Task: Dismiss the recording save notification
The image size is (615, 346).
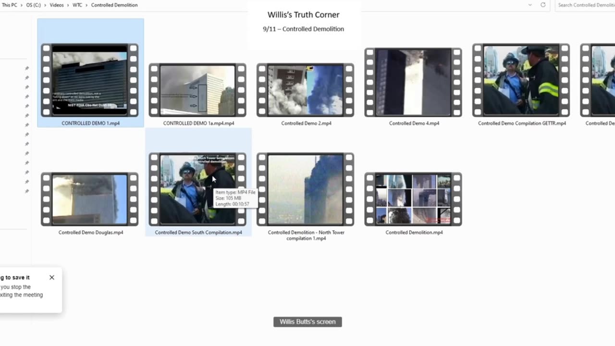Action: pos(52,277)
